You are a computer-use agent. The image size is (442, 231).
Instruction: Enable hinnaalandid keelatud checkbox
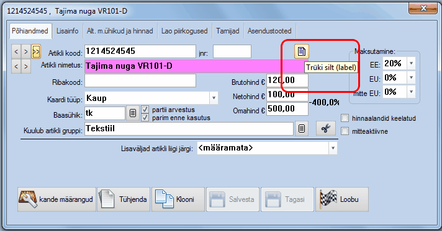[345, 118]
